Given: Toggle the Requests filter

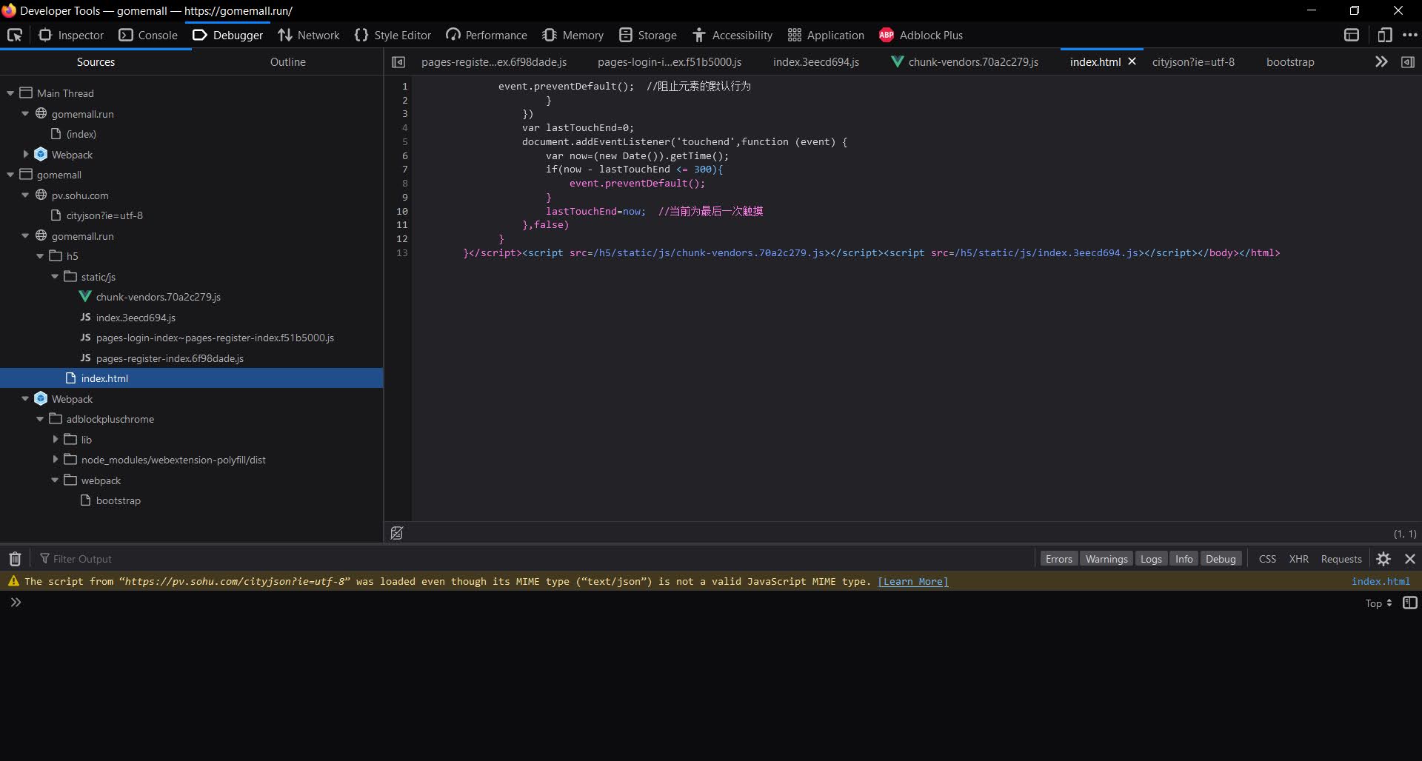Looking at the screenshot, I should tap(1341, 559).
